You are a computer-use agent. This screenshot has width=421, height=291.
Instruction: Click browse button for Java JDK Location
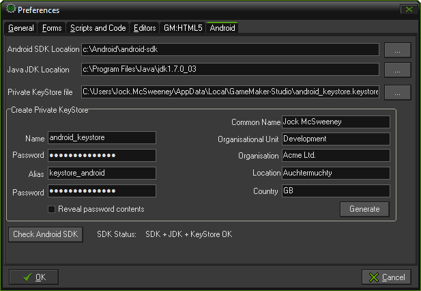coord(397,70)
